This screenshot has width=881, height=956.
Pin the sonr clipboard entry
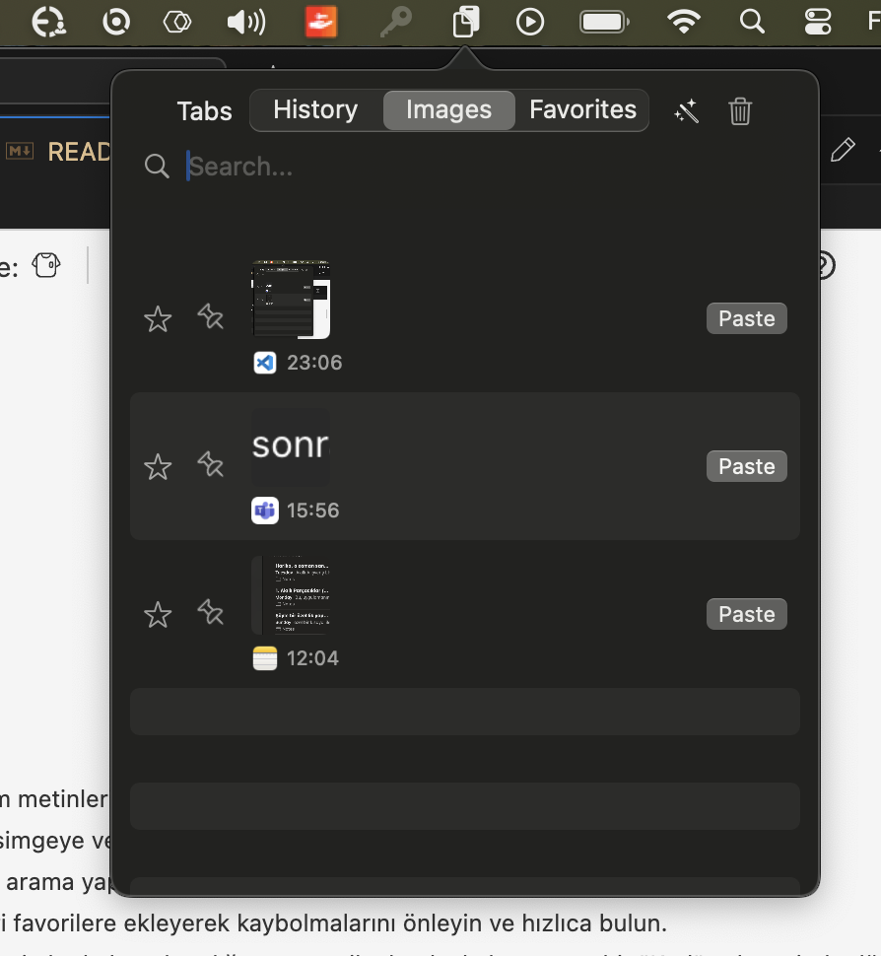click(x=210, y=466)
